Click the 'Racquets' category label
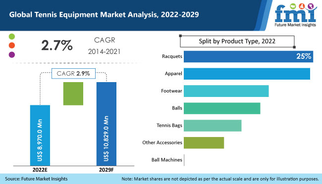This screenshot has height=184, width=322. [172, 56]
